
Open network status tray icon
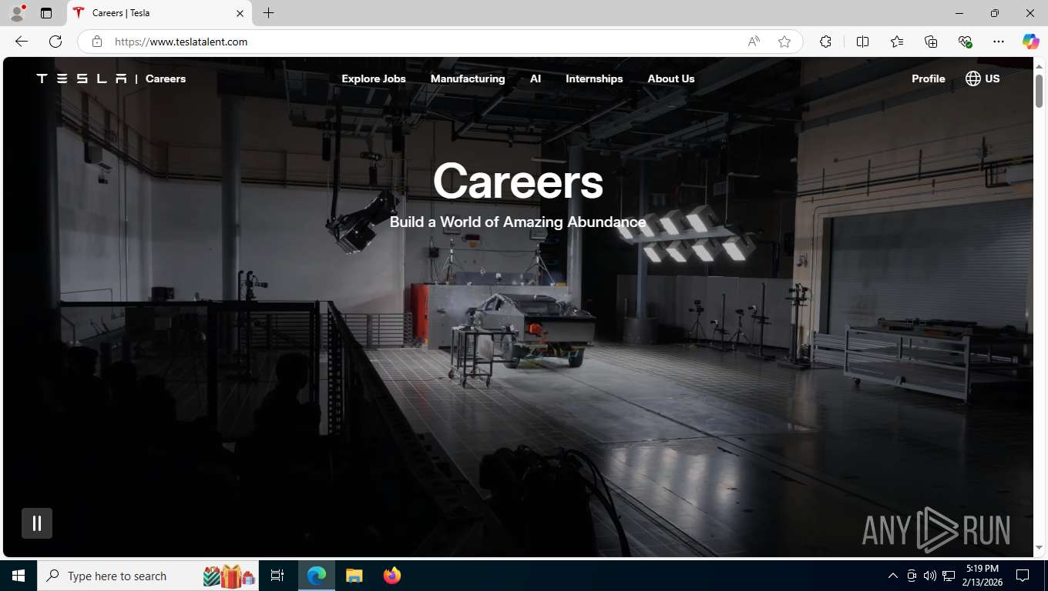pos(949,576)
